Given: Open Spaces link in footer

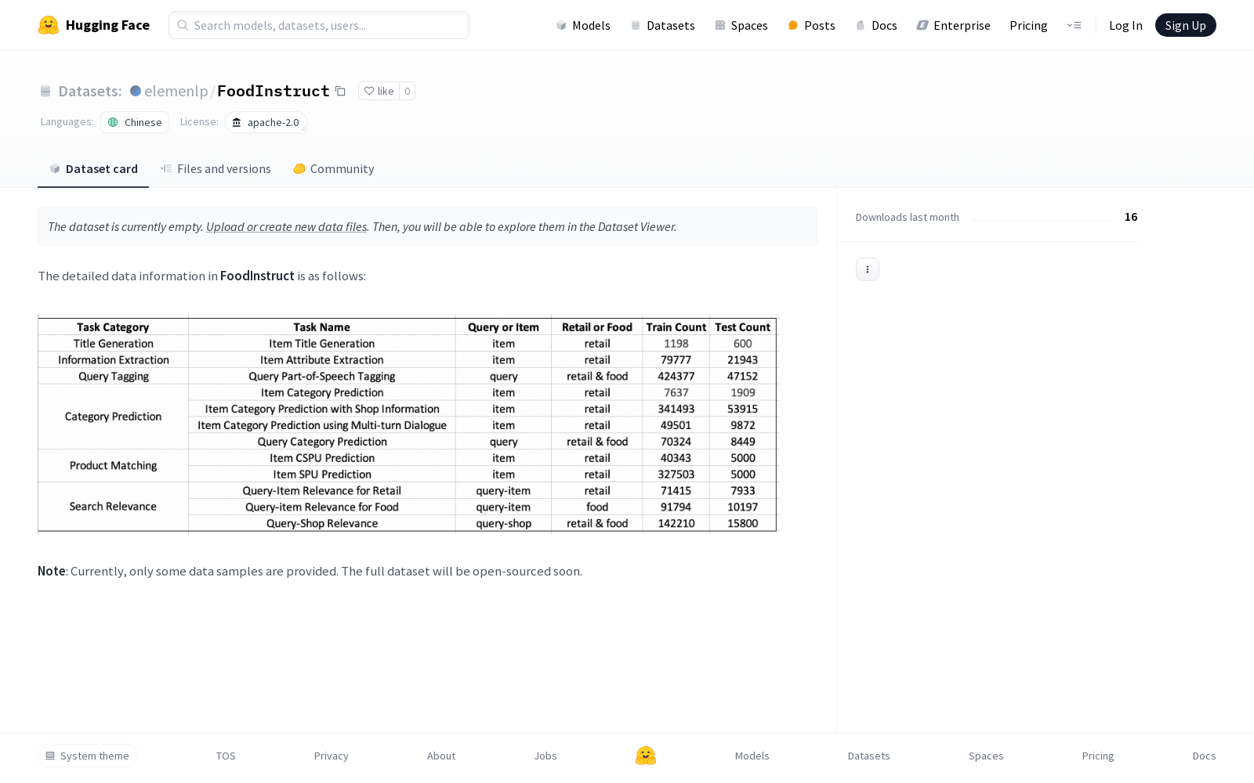Looking at the screenshot, I should pyautogui.click(x=986, y=756).
